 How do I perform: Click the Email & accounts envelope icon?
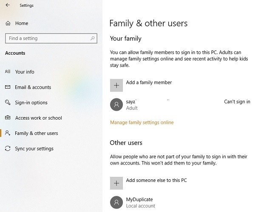tap(8, 87)
